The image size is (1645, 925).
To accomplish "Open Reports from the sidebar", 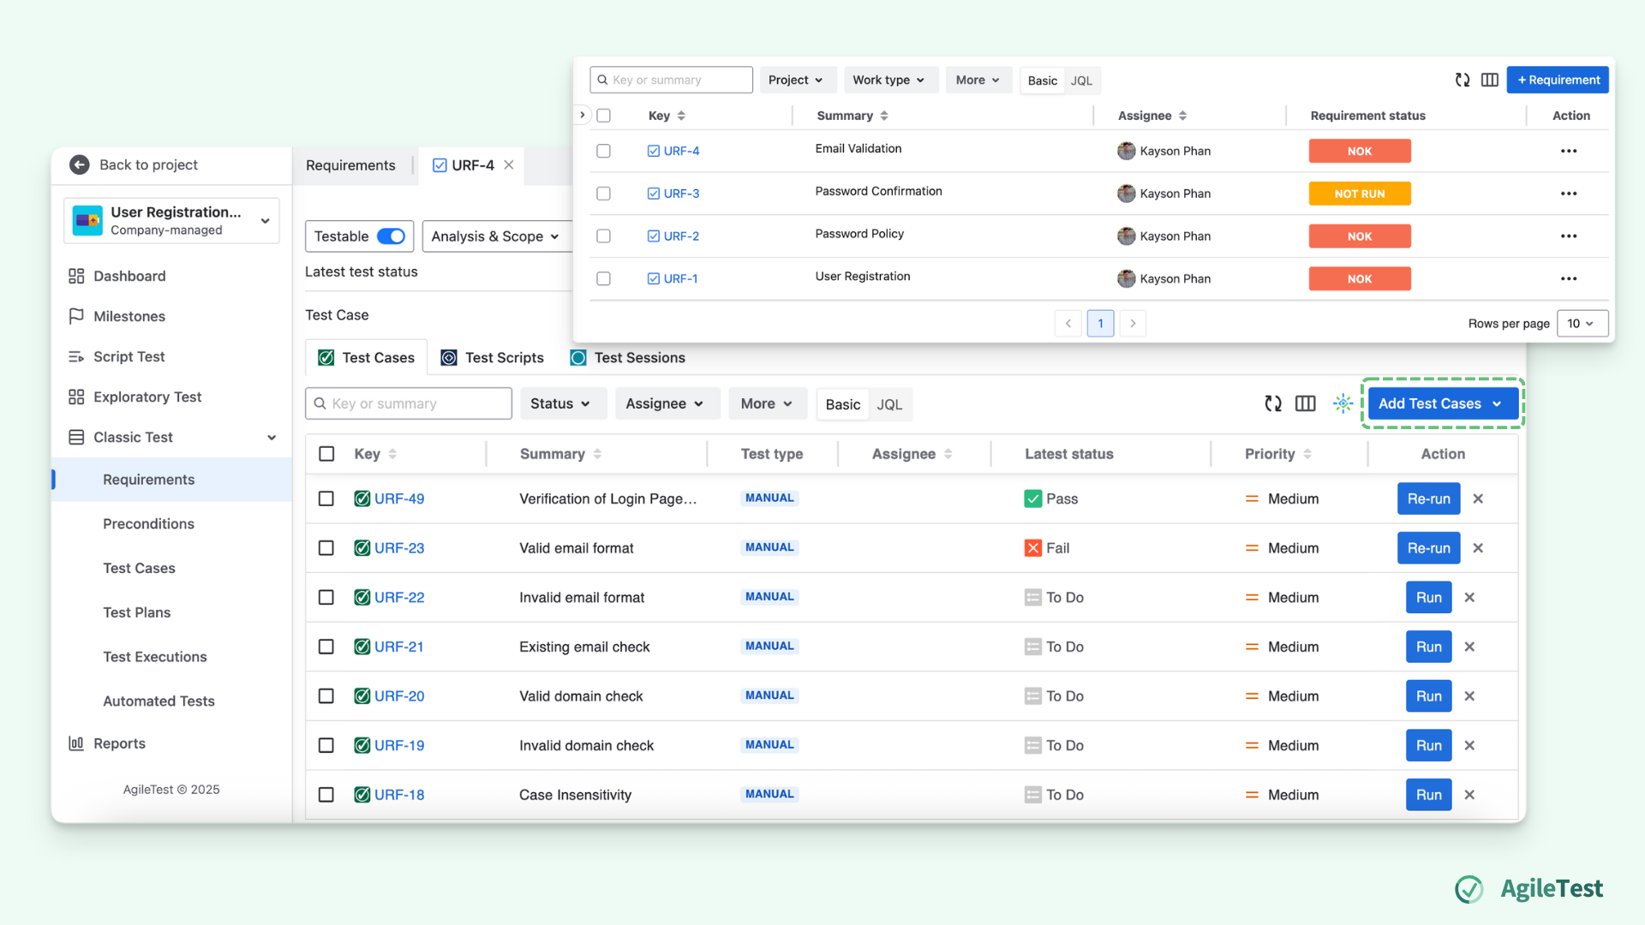I will point(119,743).
